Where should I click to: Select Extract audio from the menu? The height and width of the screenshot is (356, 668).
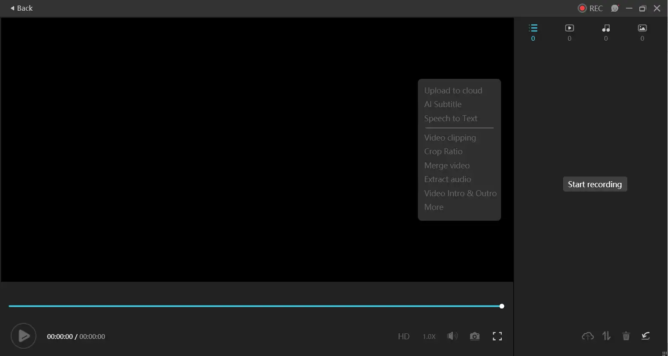(x=447, y=179)
